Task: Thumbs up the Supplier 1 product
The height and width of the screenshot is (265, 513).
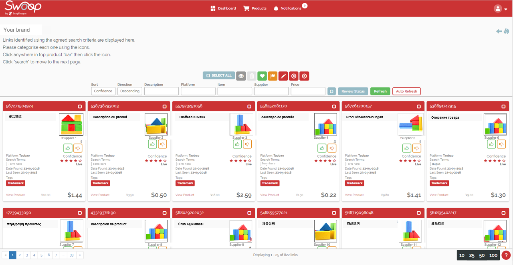Action: coord(68,148)
